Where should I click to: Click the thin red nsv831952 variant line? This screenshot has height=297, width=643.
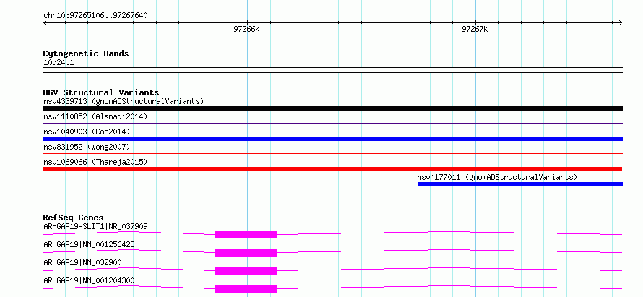coord(332,153)
